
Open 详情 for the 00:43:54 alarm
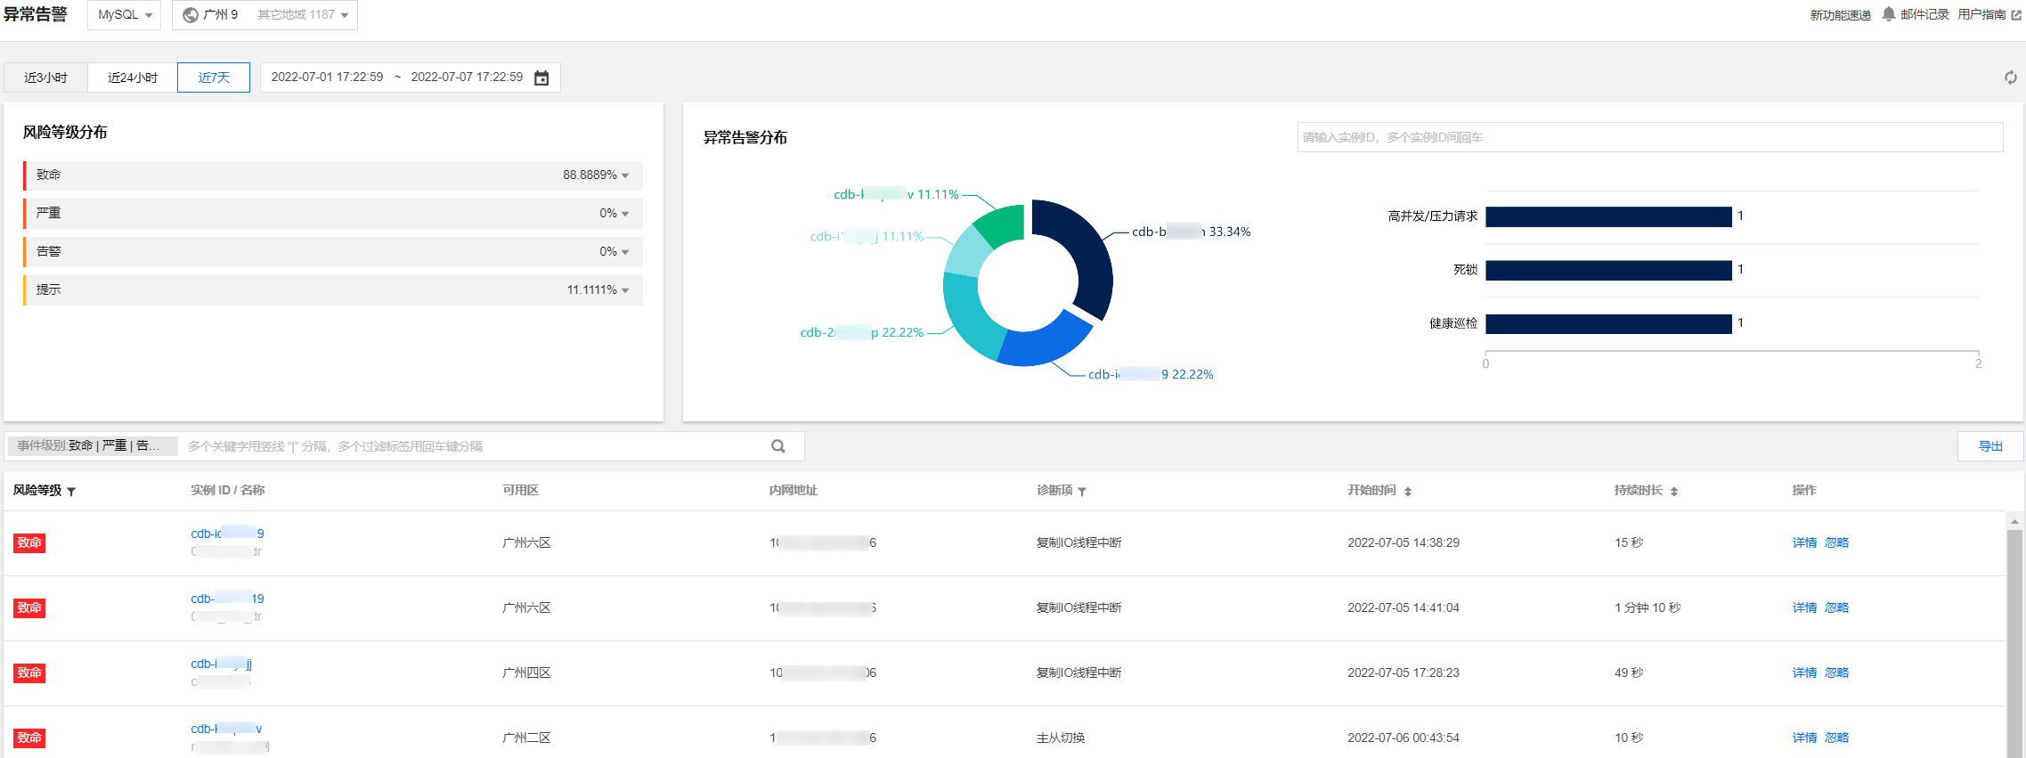coord(1804,738)
